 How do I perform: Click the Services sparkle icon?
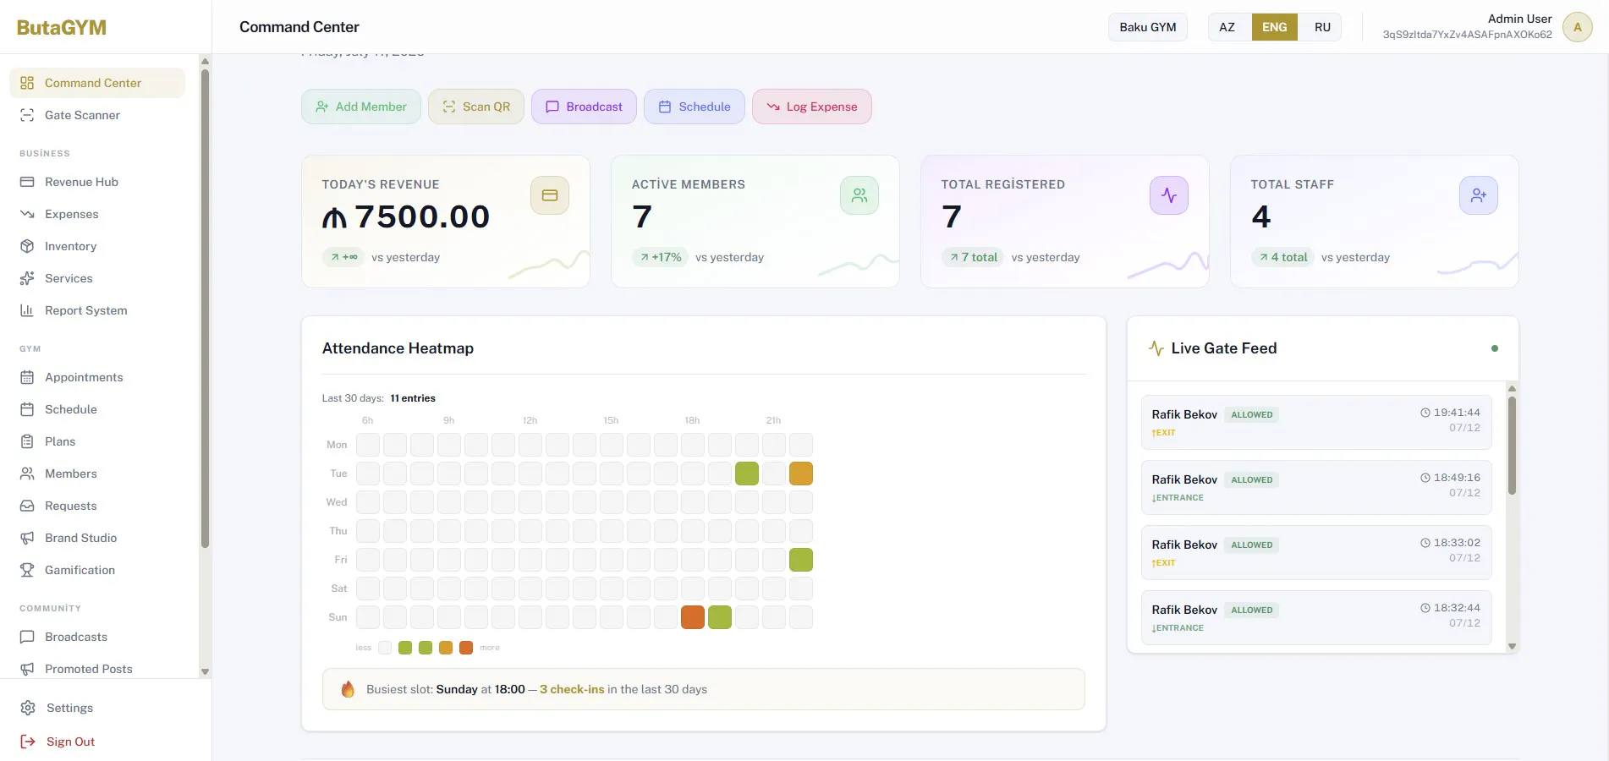click(x=27, y=278)
